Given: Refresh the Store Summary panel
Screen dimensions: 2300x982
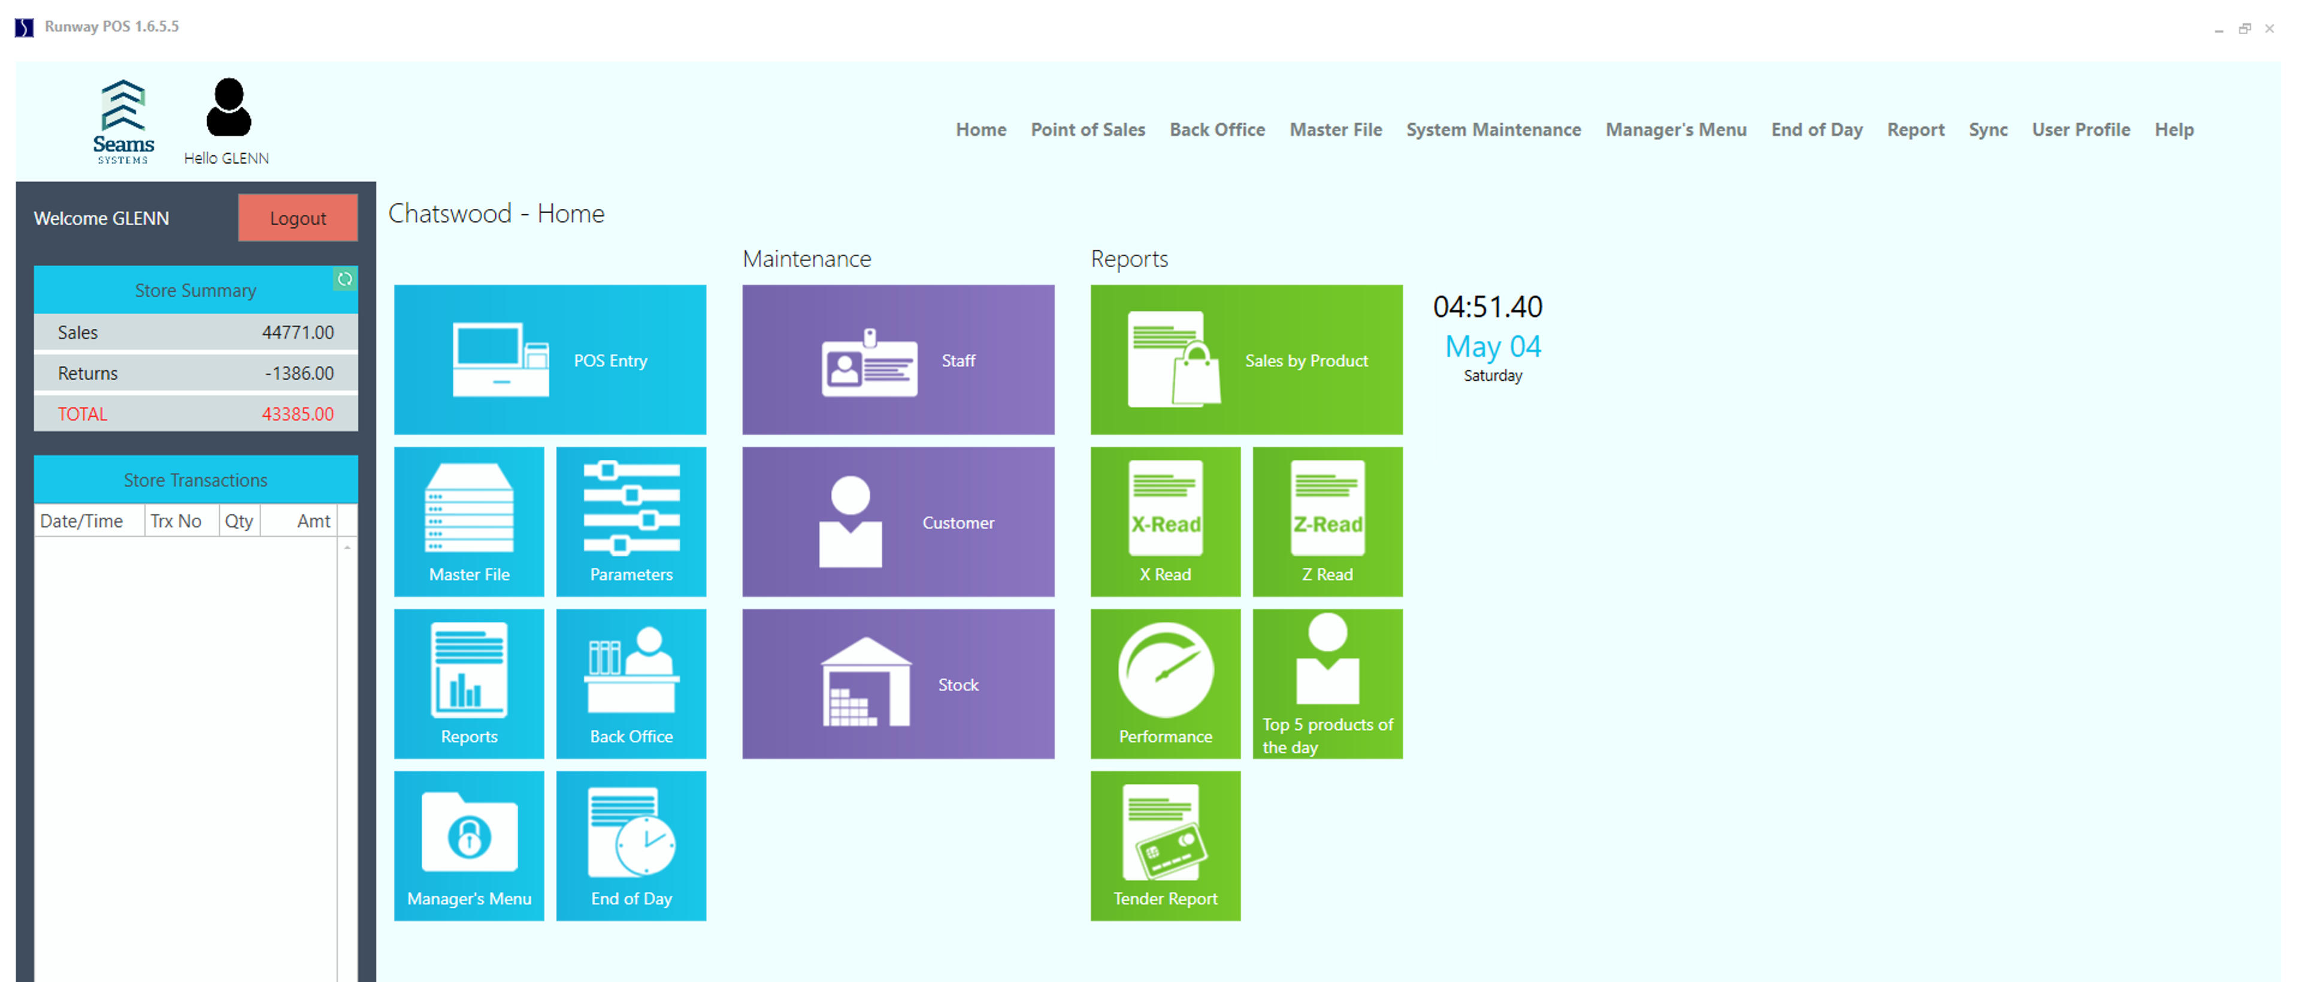Looking at the screenshot, I should coord(344,280).
